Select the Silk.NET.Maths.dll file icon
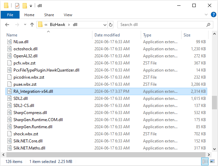The width and height of the screenshot is (218, 166). (x=9, y=148)
